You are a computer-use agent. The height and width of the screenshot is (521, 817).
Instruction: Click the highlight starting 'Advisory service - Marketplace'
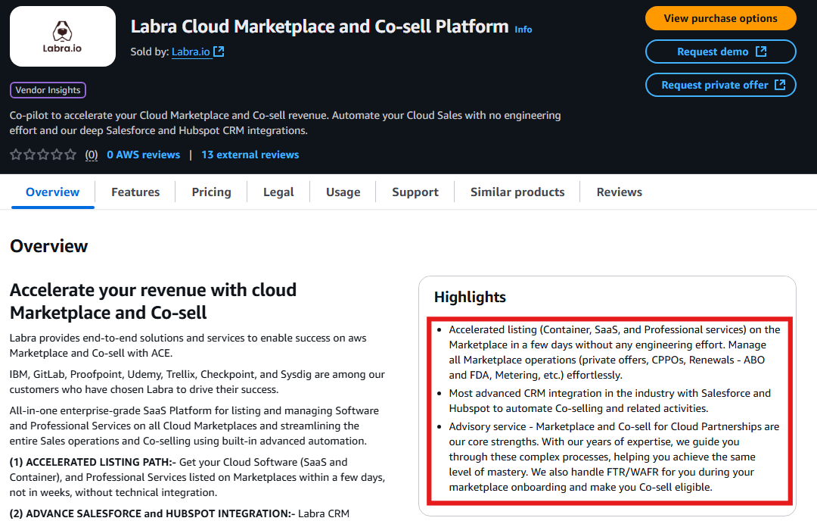click(614, 457)
